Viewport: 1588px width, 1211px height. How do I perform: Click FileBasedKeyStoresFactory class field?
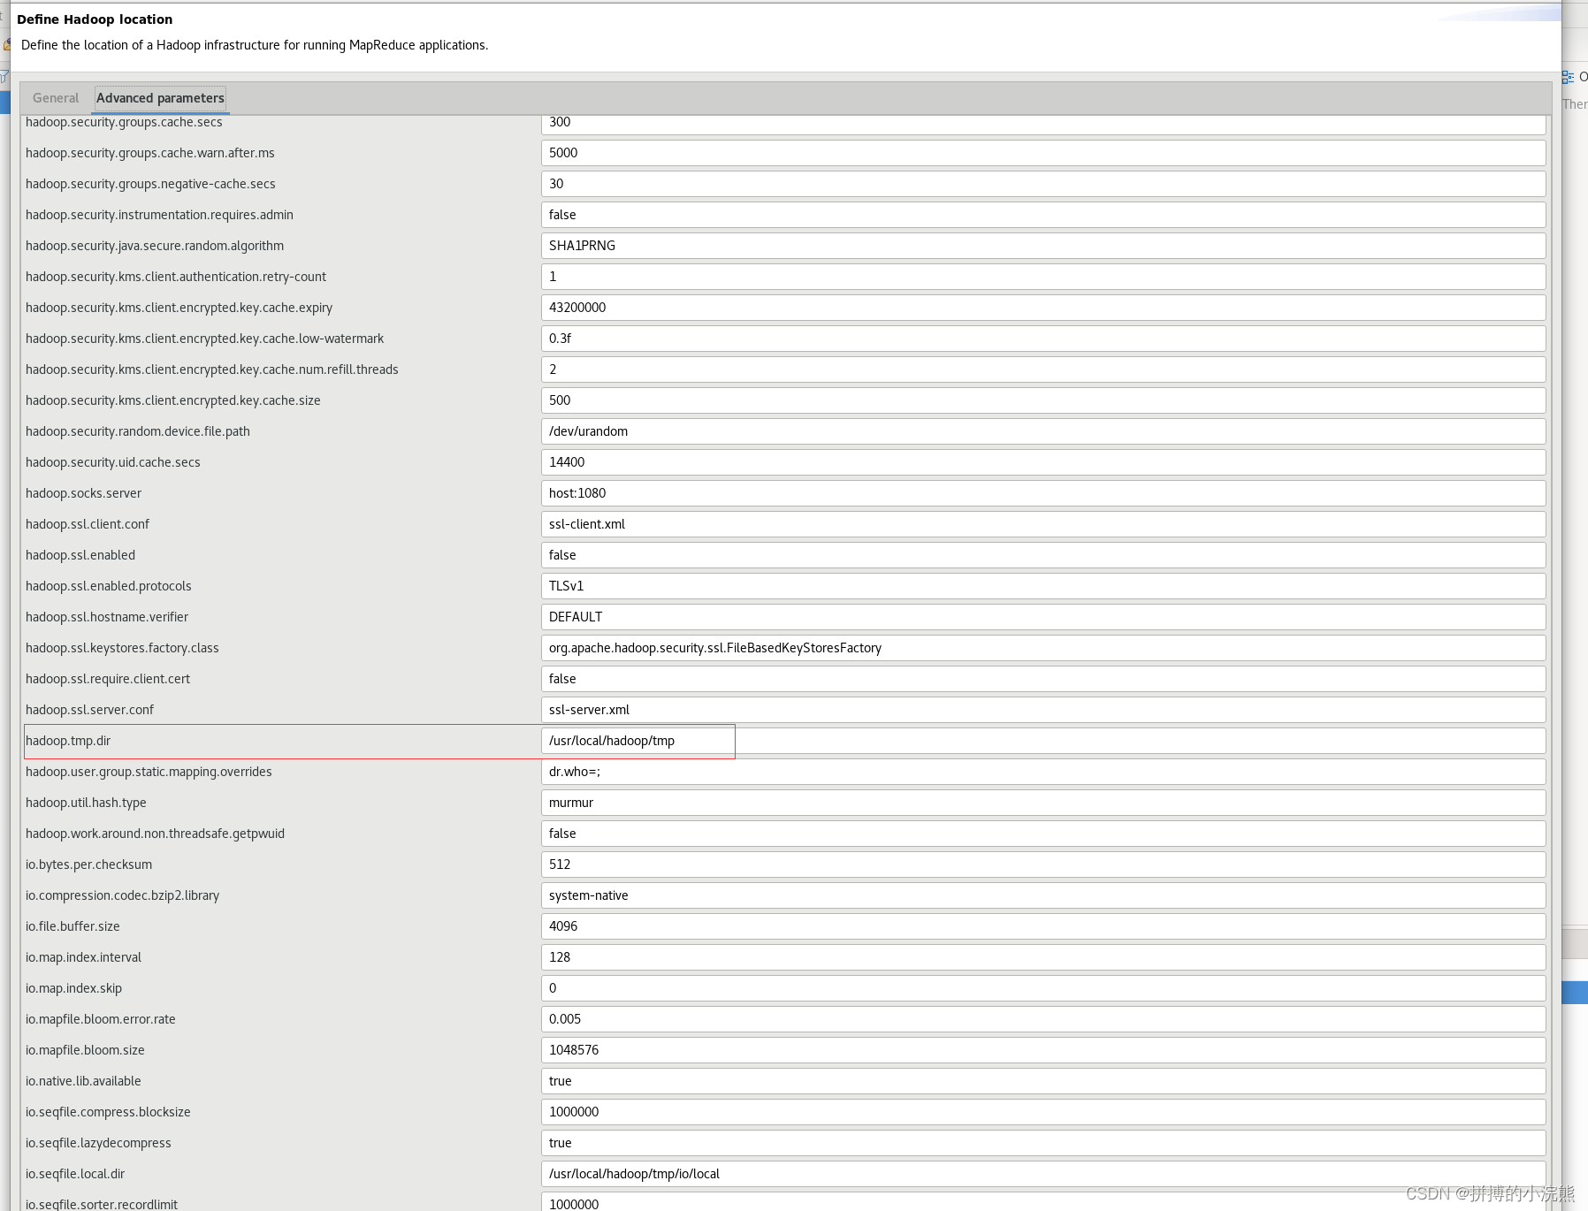tap(1043, 648)
